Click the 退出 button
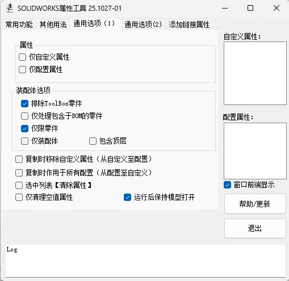The width and height of the screenshot is (289, 281). (255, 228)
